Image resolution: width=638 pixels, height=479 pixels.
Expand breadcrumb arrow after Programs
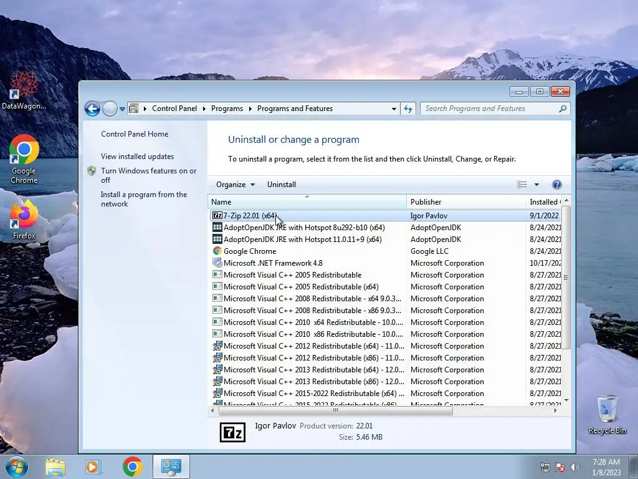[250, 109]
